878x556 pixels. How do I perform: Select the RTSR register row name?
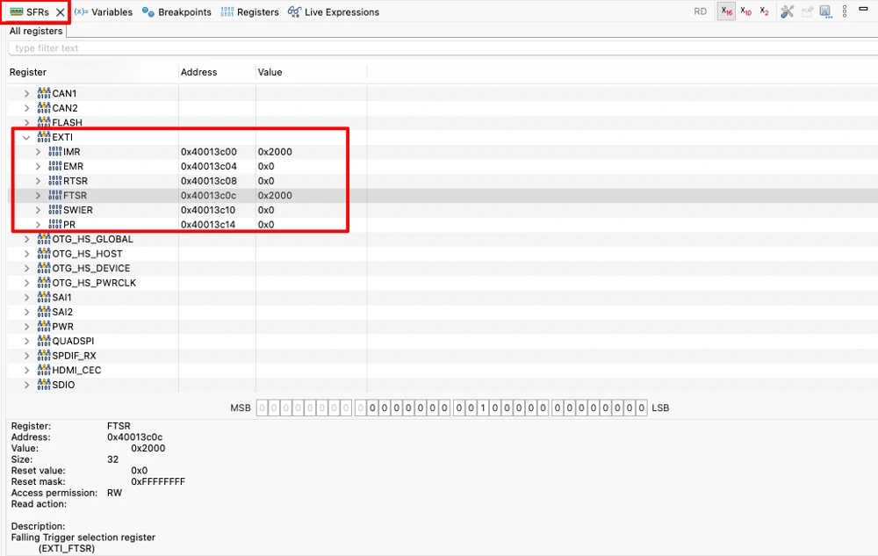pos(75,181)
